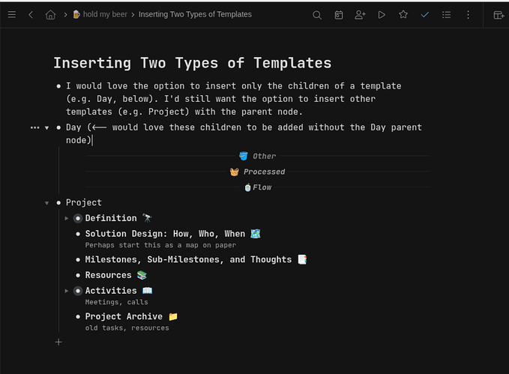Image resolution: width=509 pixels, height=374 pixels.
Task: Zoom into the Activities circled bullet
Action: tap(77, 291)
